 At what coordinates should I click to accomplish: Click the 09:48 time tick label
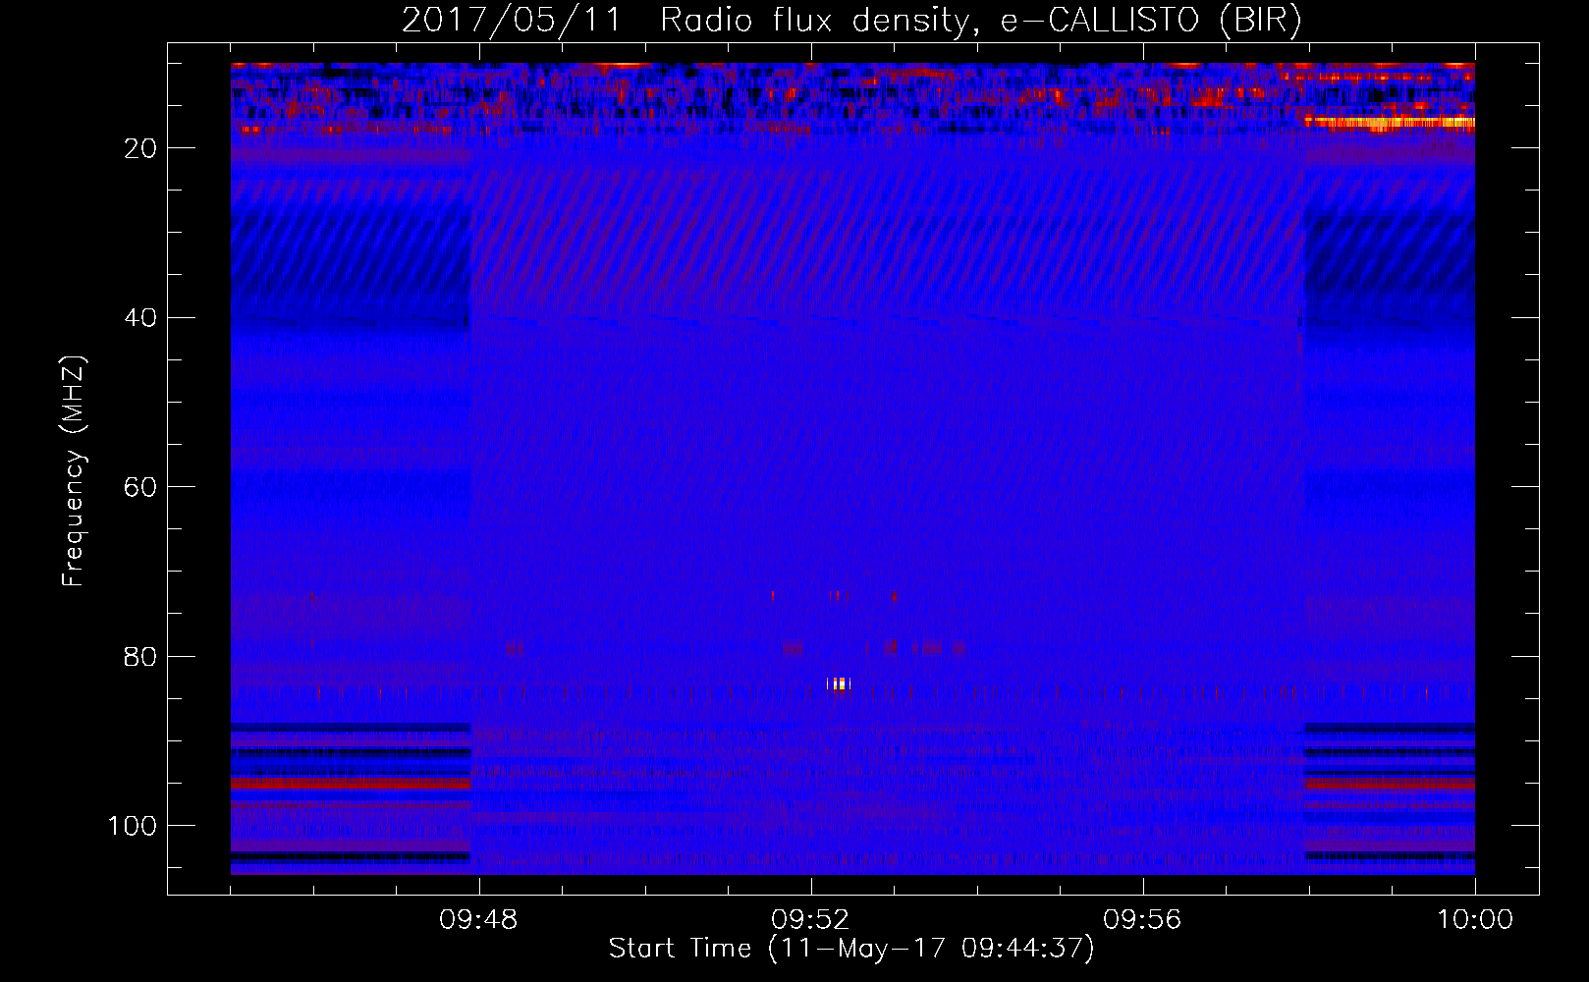478,920
